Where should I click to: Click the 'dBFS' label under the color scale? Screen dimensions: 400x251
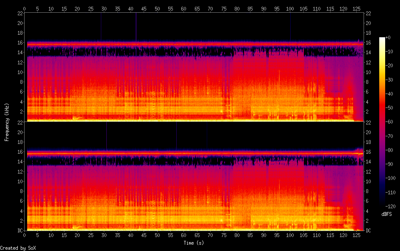point(386,214)
